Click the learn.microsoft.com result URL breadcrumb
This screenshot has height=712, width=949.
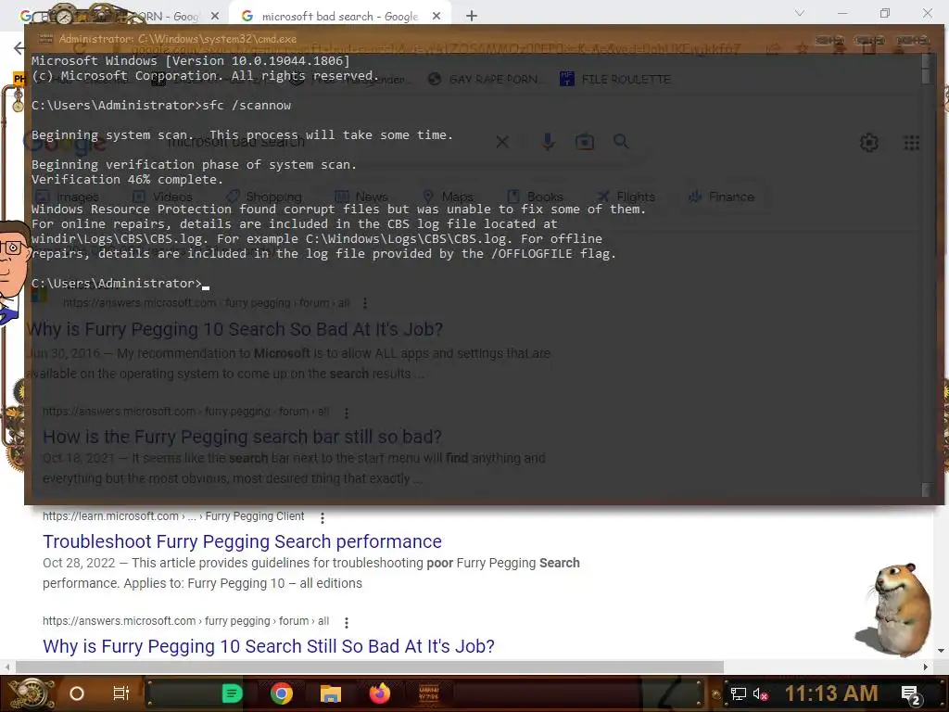pos(173,516)
